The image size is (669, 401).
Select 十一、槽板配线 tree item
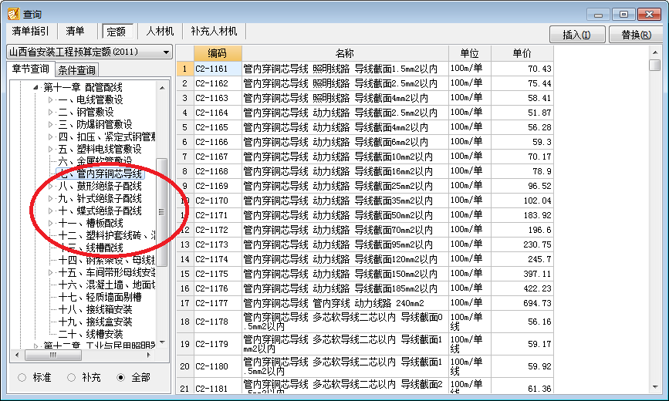[x=91, y=223]
